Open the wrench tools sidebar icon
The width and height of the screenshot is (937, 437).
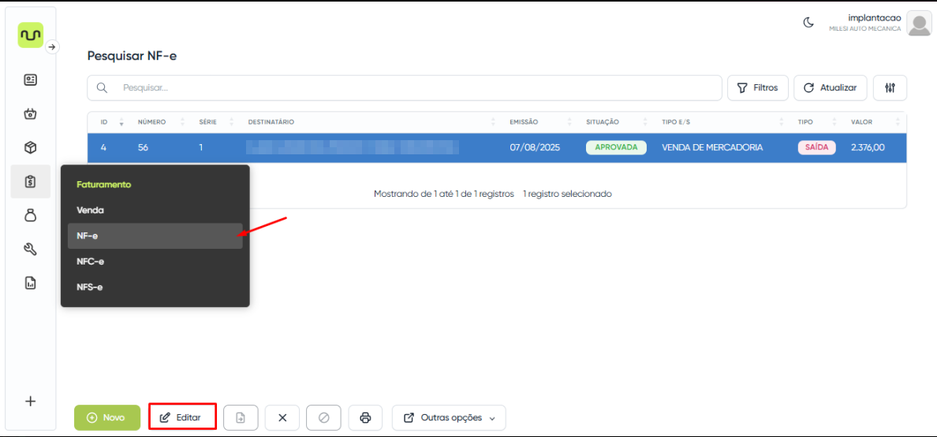pos(31,250)
